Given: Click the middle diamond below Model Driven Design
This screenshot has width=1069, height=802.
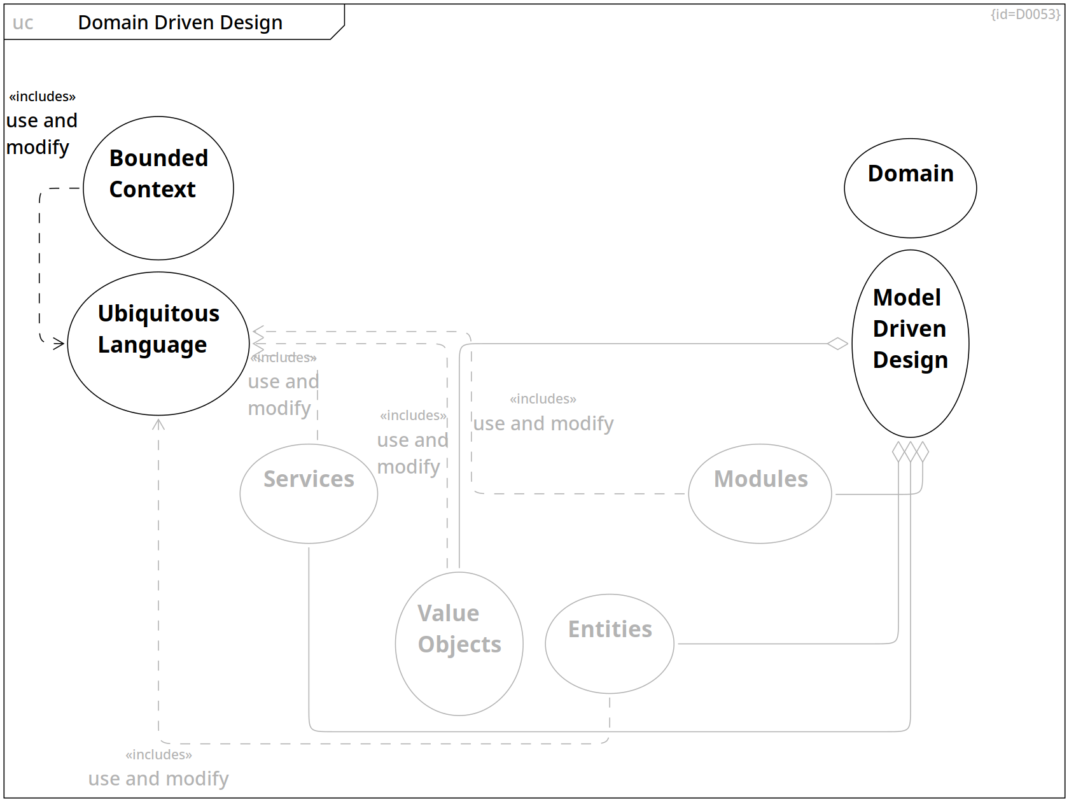Looking at the screenshot, I should 911,452.
